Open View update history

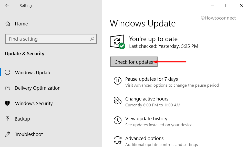tap(146, 118)
